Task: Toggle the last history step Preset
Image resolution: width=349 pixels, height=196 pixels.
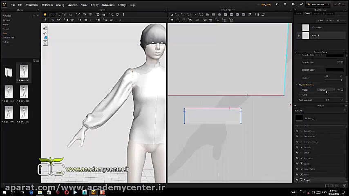Action: [x=298, y=180]
